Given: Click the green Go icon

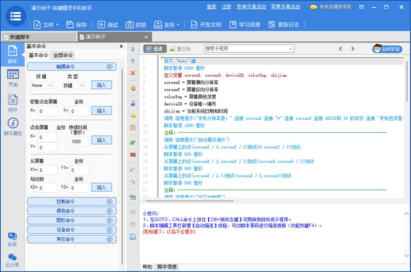Looking at the screenshot, I should click(x=133, y=197).
